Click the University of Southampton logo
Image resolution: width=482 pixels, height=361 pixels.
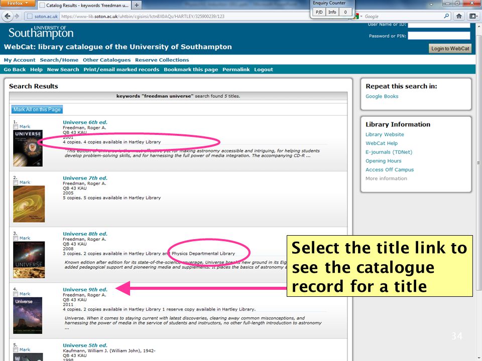click(x=41, y=32)
